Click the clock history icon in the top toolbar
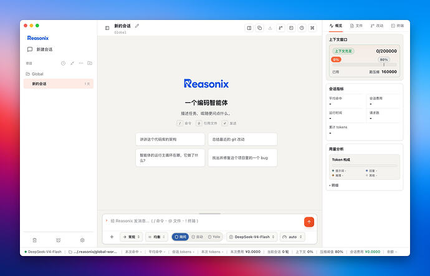This screenshot has width=430, height=276. point(302,28)
